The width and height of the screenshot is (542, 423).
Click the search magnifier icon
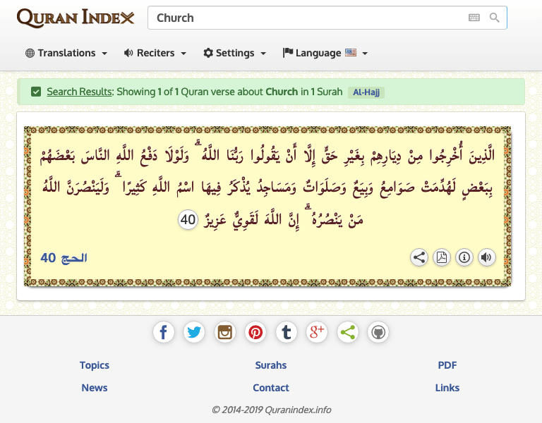click(x=495, y=18)
